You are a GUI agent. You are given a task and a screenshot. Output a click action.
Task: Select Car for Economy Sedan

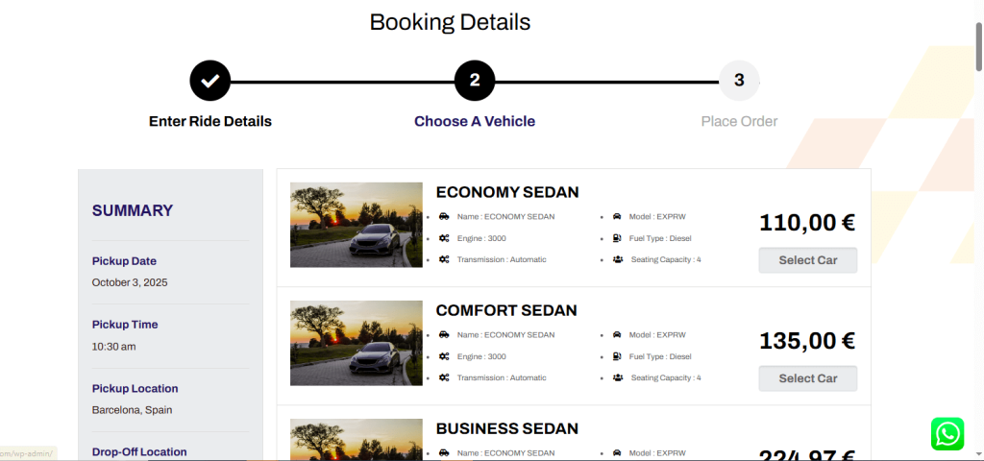click(807, 260)
